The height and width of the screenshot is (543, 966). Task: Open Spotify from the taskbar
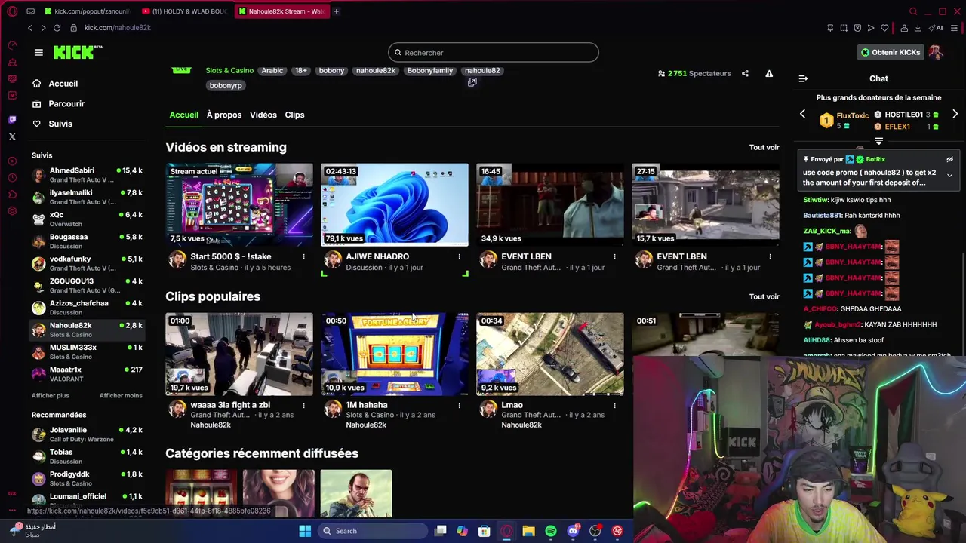pos(551,531)
